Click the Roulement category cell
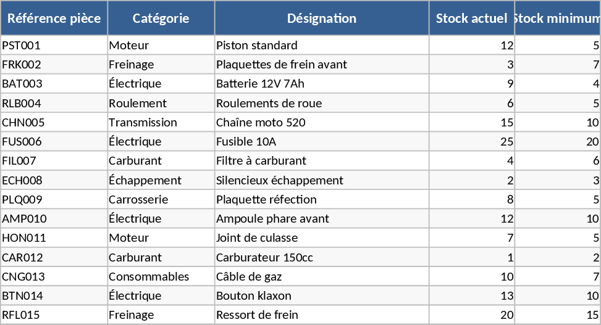Screen dimensions: 601x325 coord(161,103)
